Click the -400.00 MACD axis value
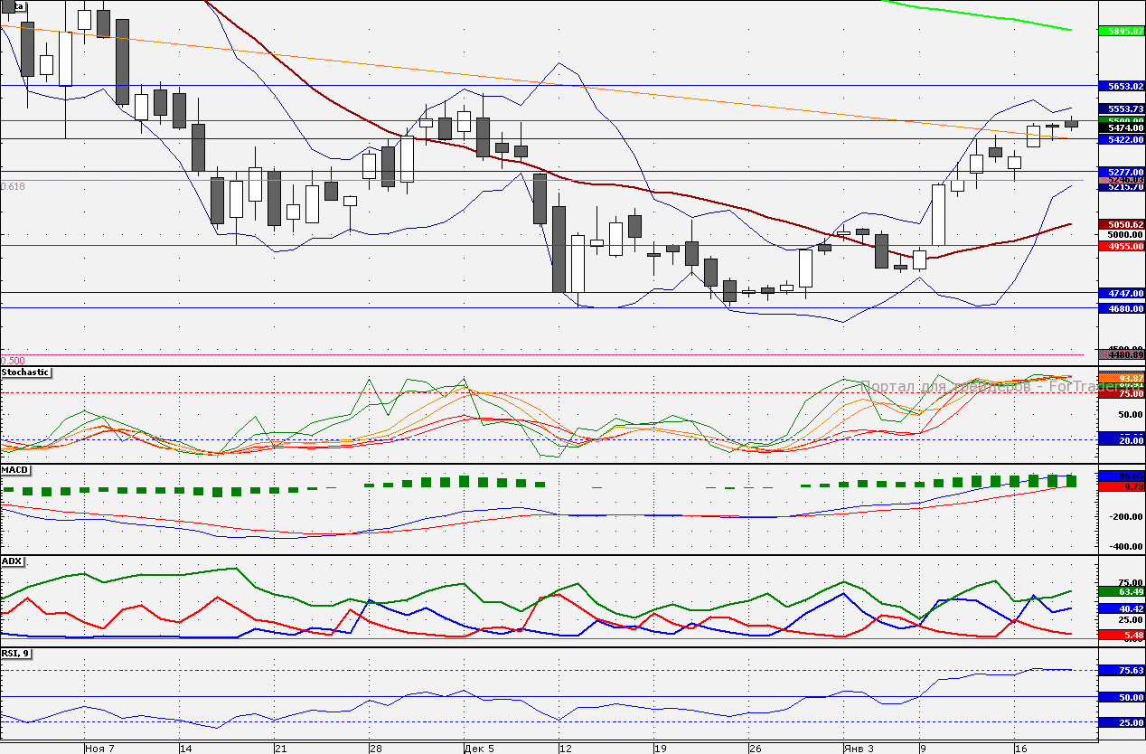 click(x=1126, y=547)
